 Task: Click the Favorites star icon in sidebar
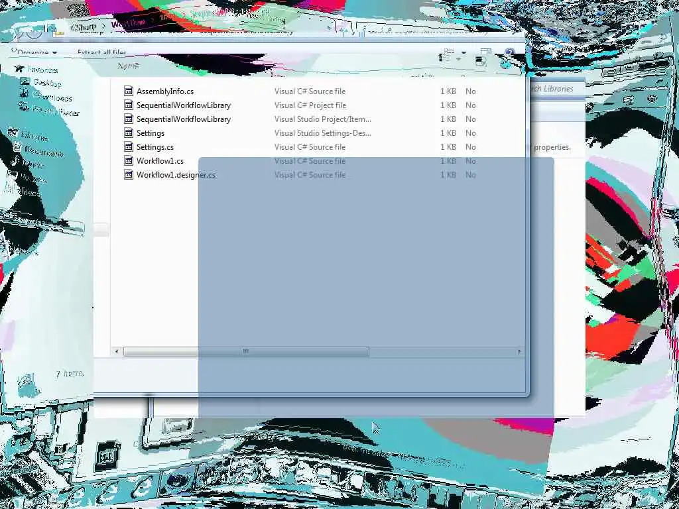tap(19, 68)
